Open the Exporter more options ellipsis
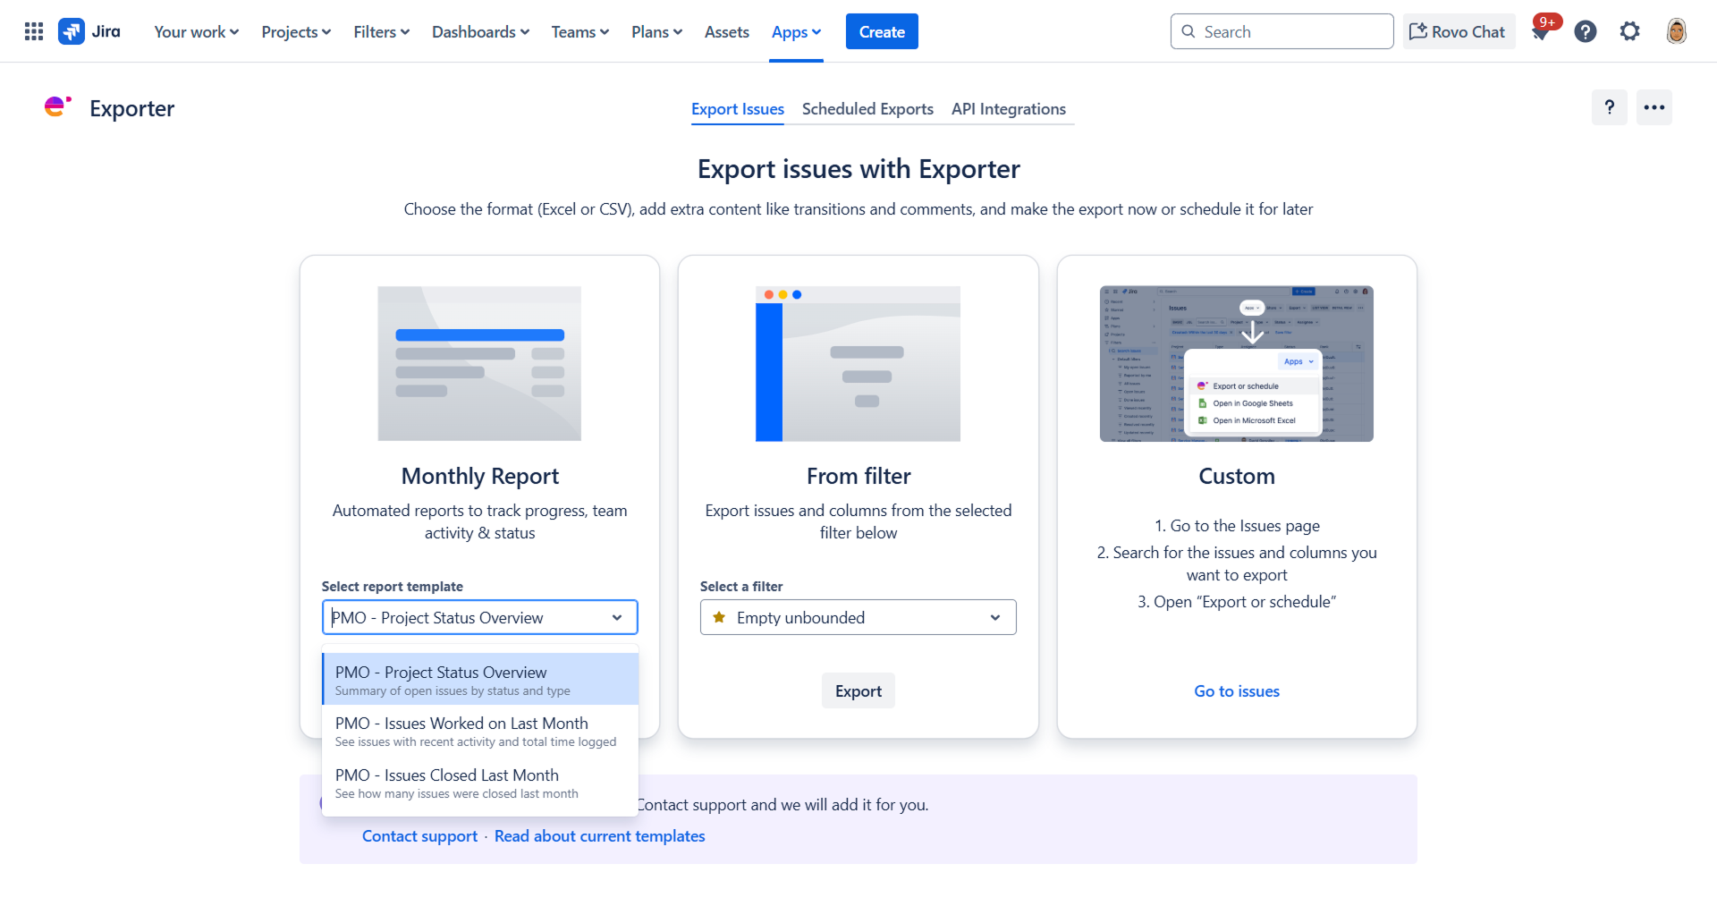Screen dimensions: 1717x923 pos(1654,107)
